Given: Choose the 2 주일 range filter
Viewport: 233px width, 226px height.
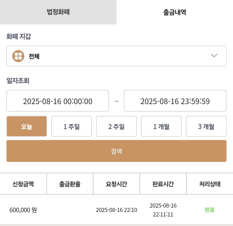Looking at the screenshot, I should 116,126.
